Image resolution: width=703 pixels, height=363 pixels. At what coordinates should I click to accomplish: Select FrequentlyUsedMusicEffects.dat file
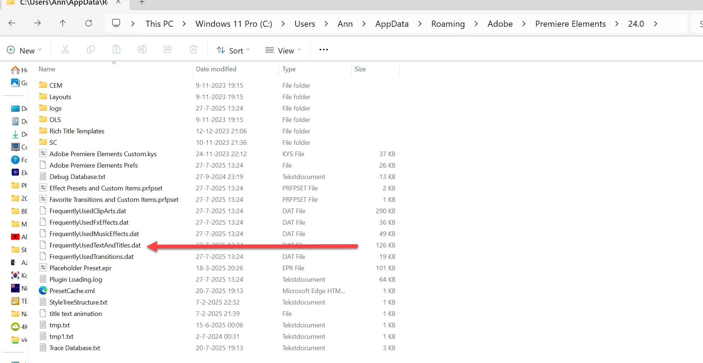(94, 234)
